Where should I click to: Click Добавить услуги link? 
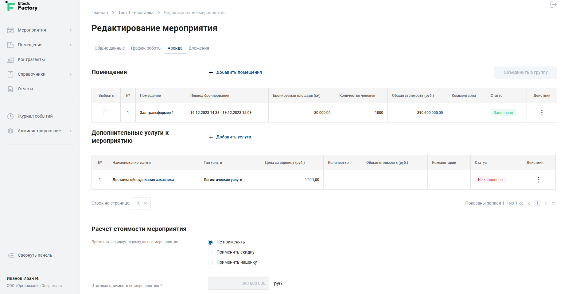[233, 137]
